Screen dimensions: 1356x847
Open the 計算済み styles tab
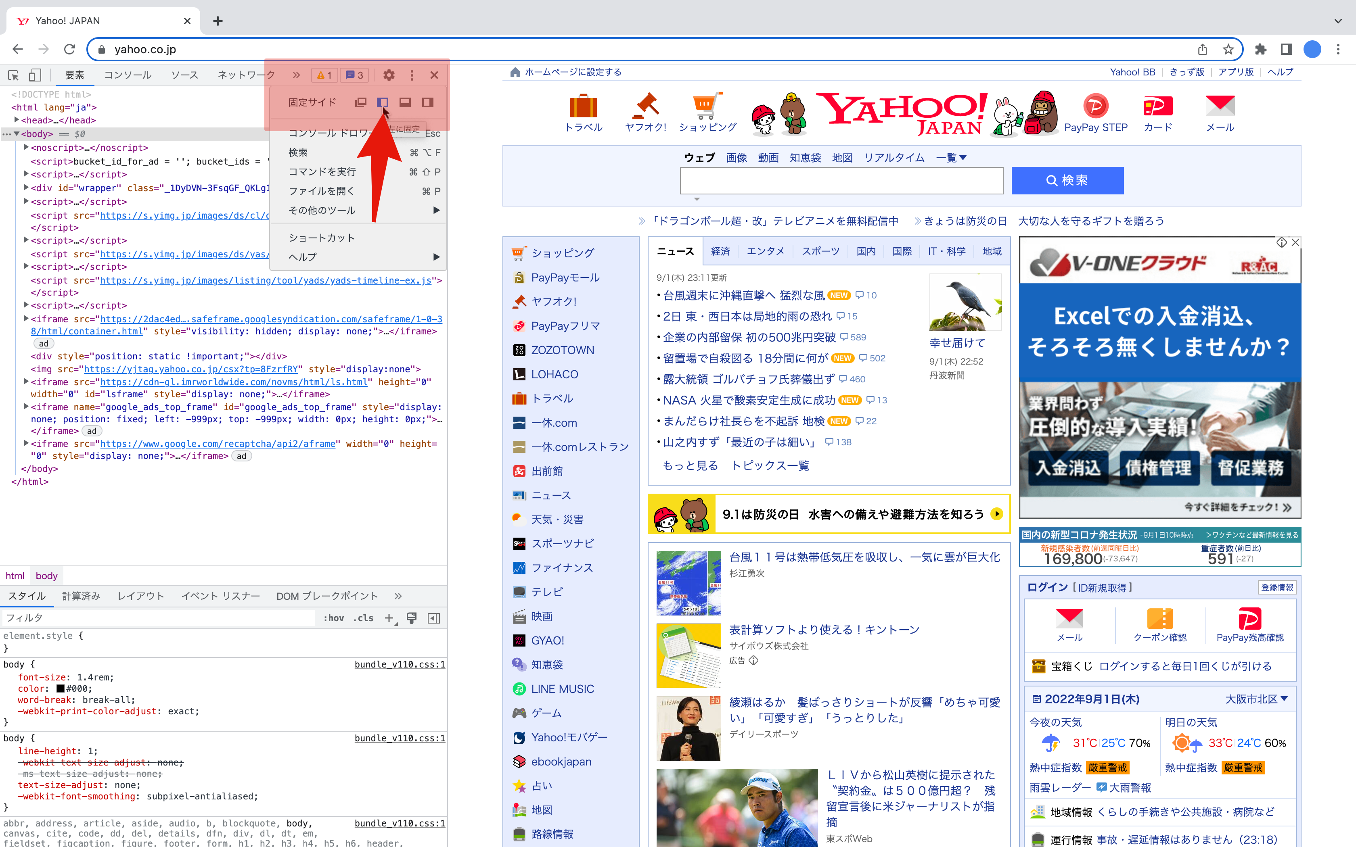(81, 596)
